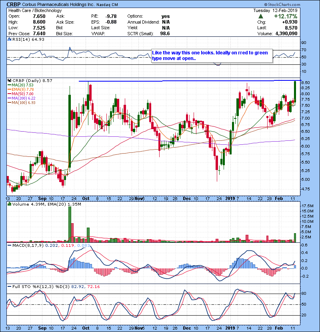Click the +12.17% percent change value
This screenshot has width=320, height=332.
click(x=286, y=16)
